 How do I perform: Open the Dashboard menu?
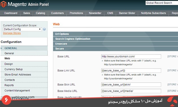[x=11, y=13]
